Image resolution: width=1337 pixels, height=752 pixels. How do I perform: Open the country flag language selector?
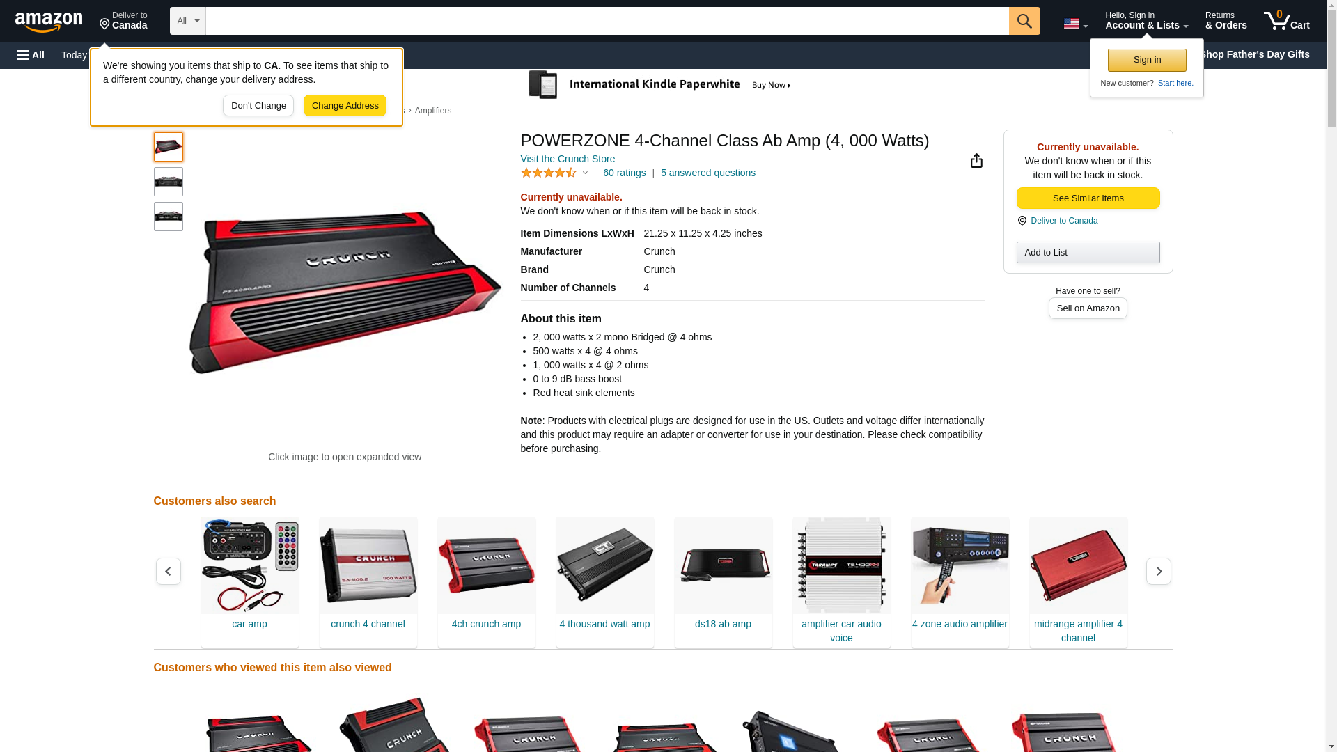pyautogui.click(x=1075, y=24)
